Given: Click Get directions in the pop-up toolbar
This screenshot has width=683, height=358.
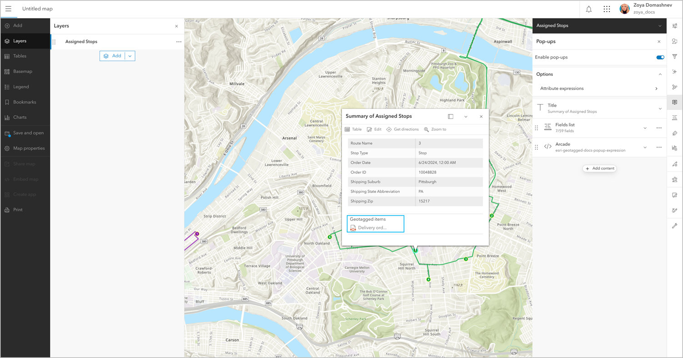Looking at the screenshot, I should [x=402, y=129].
